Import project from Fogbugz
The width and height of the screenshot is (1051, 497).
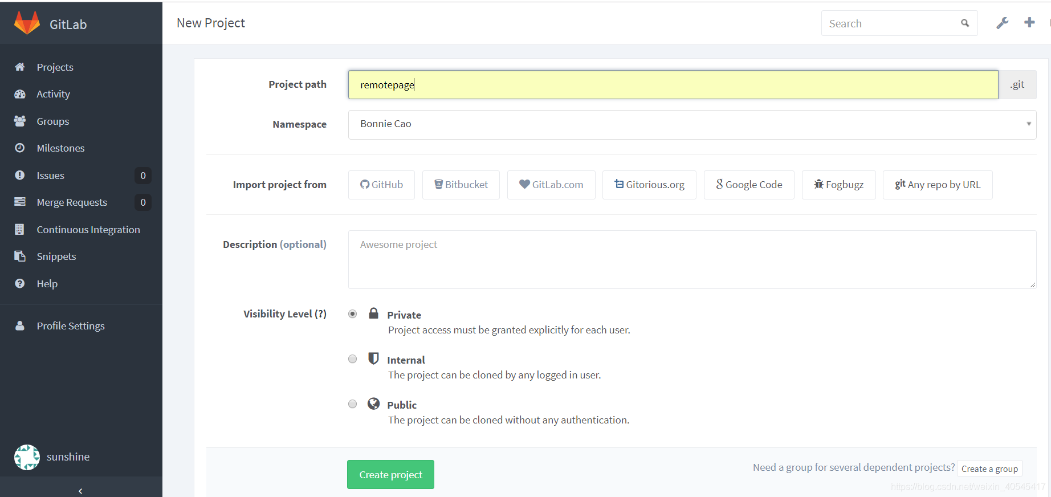[839, 185]
